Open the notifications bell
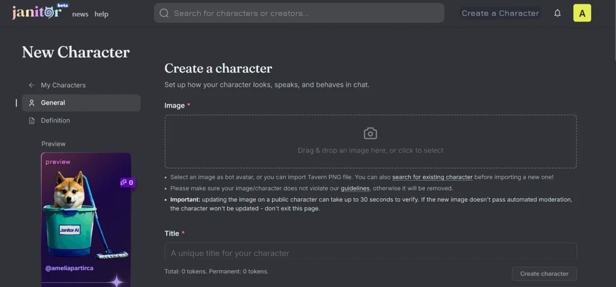 pos(557,13)
